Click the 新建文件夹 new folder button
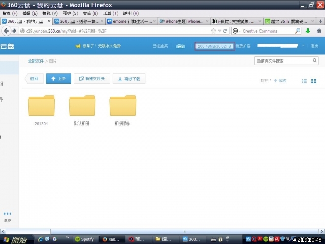The image size is (325, 244). coord(92,79)
